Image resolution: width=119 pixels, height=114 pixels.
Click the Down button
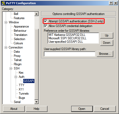[107, 43]
